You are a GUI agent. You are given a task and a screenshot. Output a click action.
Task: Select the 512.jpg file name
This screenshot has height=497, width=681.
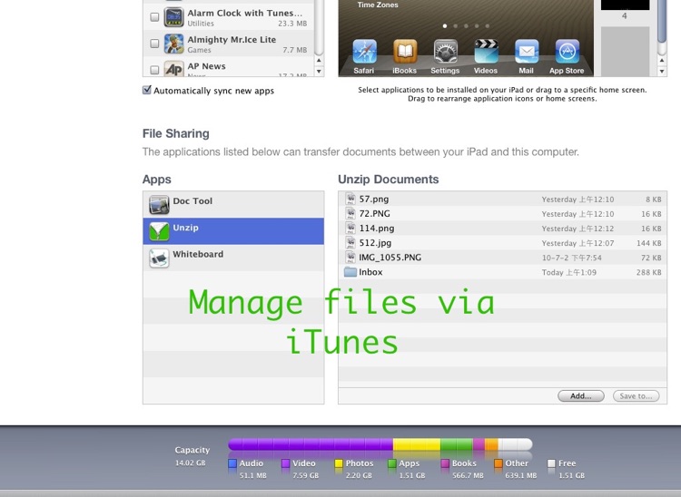pyautogui.click(x=375, y=243)
